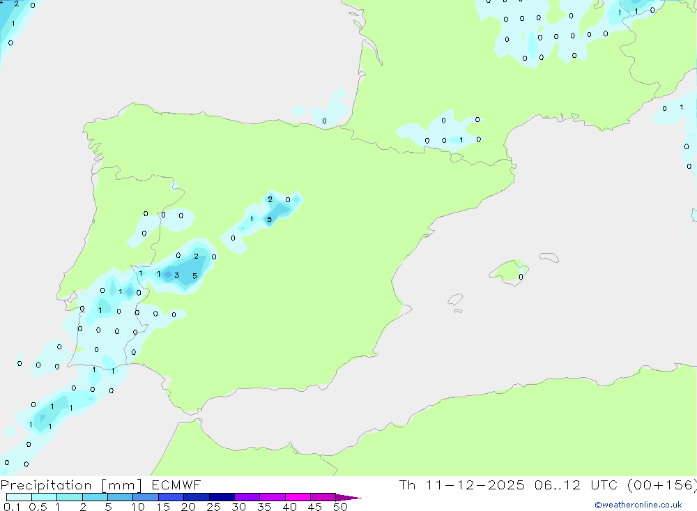
Task: Click legend label "50"
Action: pos(340,507)
